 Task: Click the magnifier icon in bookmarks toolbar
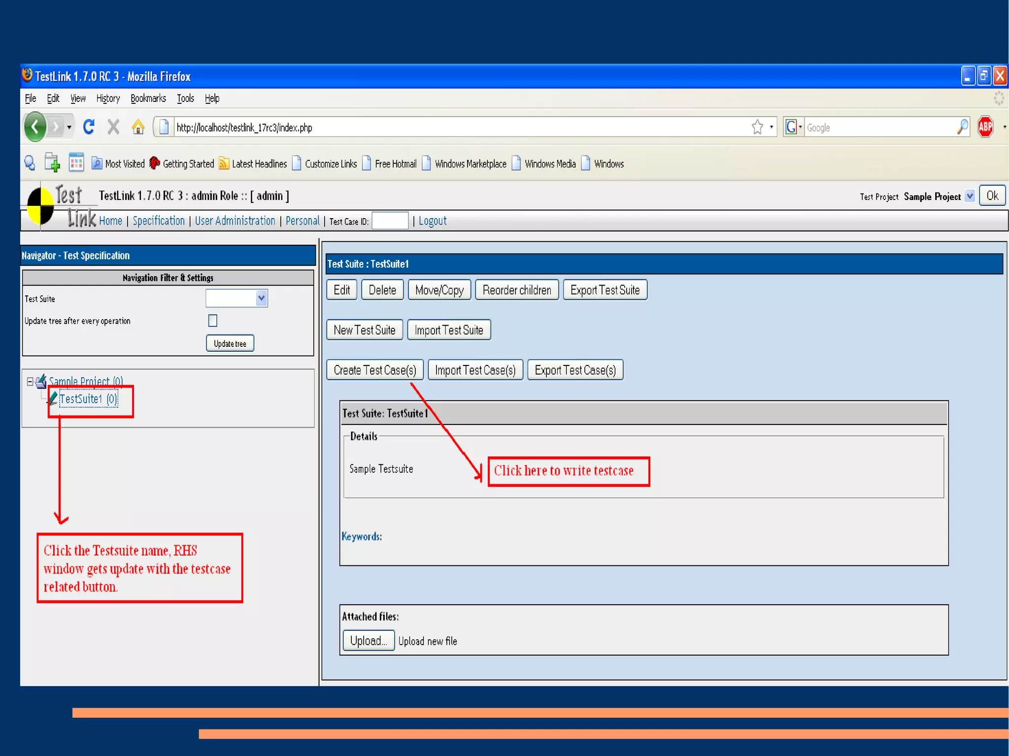tap(30, 163)
